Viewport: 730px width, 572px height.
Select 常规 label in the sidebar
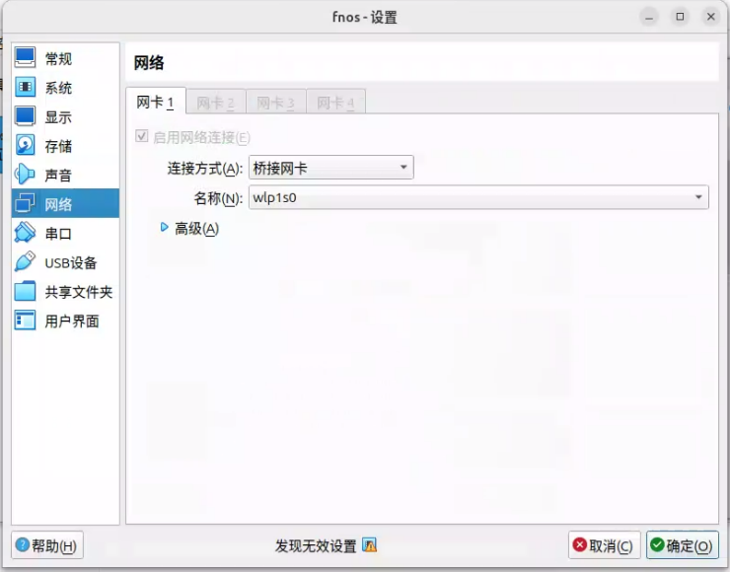pos(58,58)
